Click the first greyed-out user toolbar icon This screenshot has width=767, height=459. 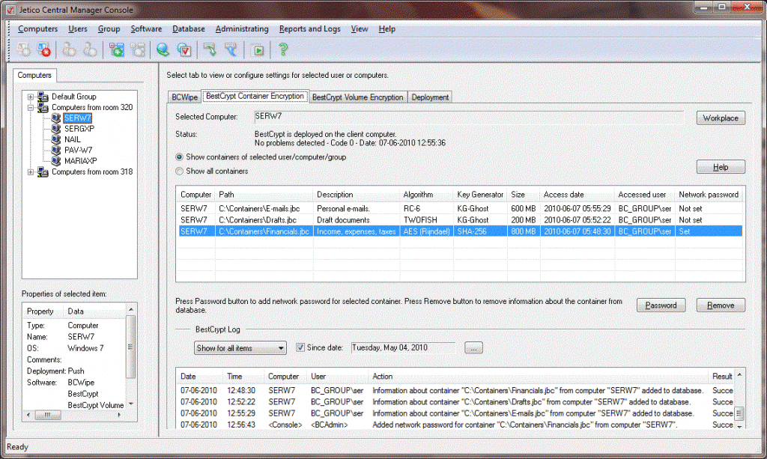(x=69, y=49)
